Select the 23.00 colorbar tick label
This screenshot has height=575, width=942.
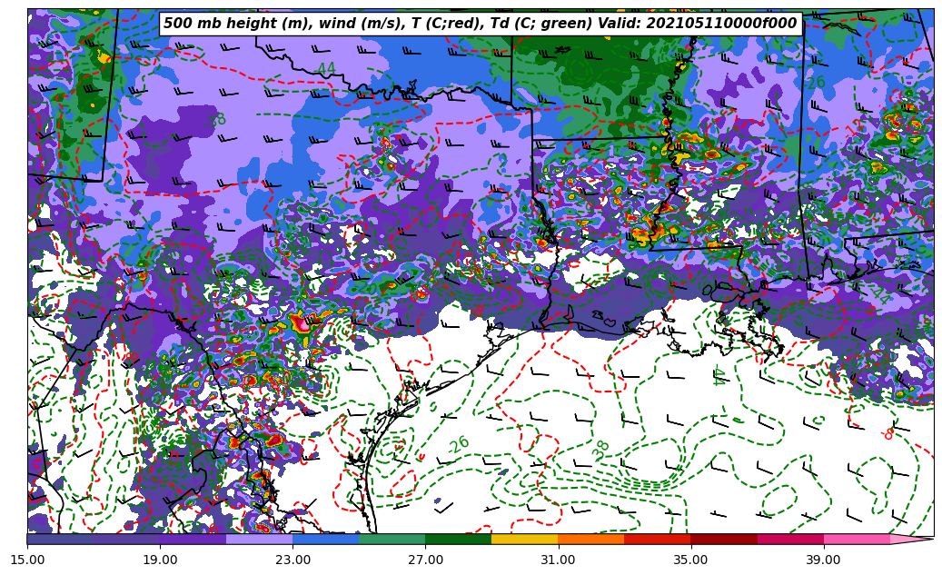tap(293, 560)
